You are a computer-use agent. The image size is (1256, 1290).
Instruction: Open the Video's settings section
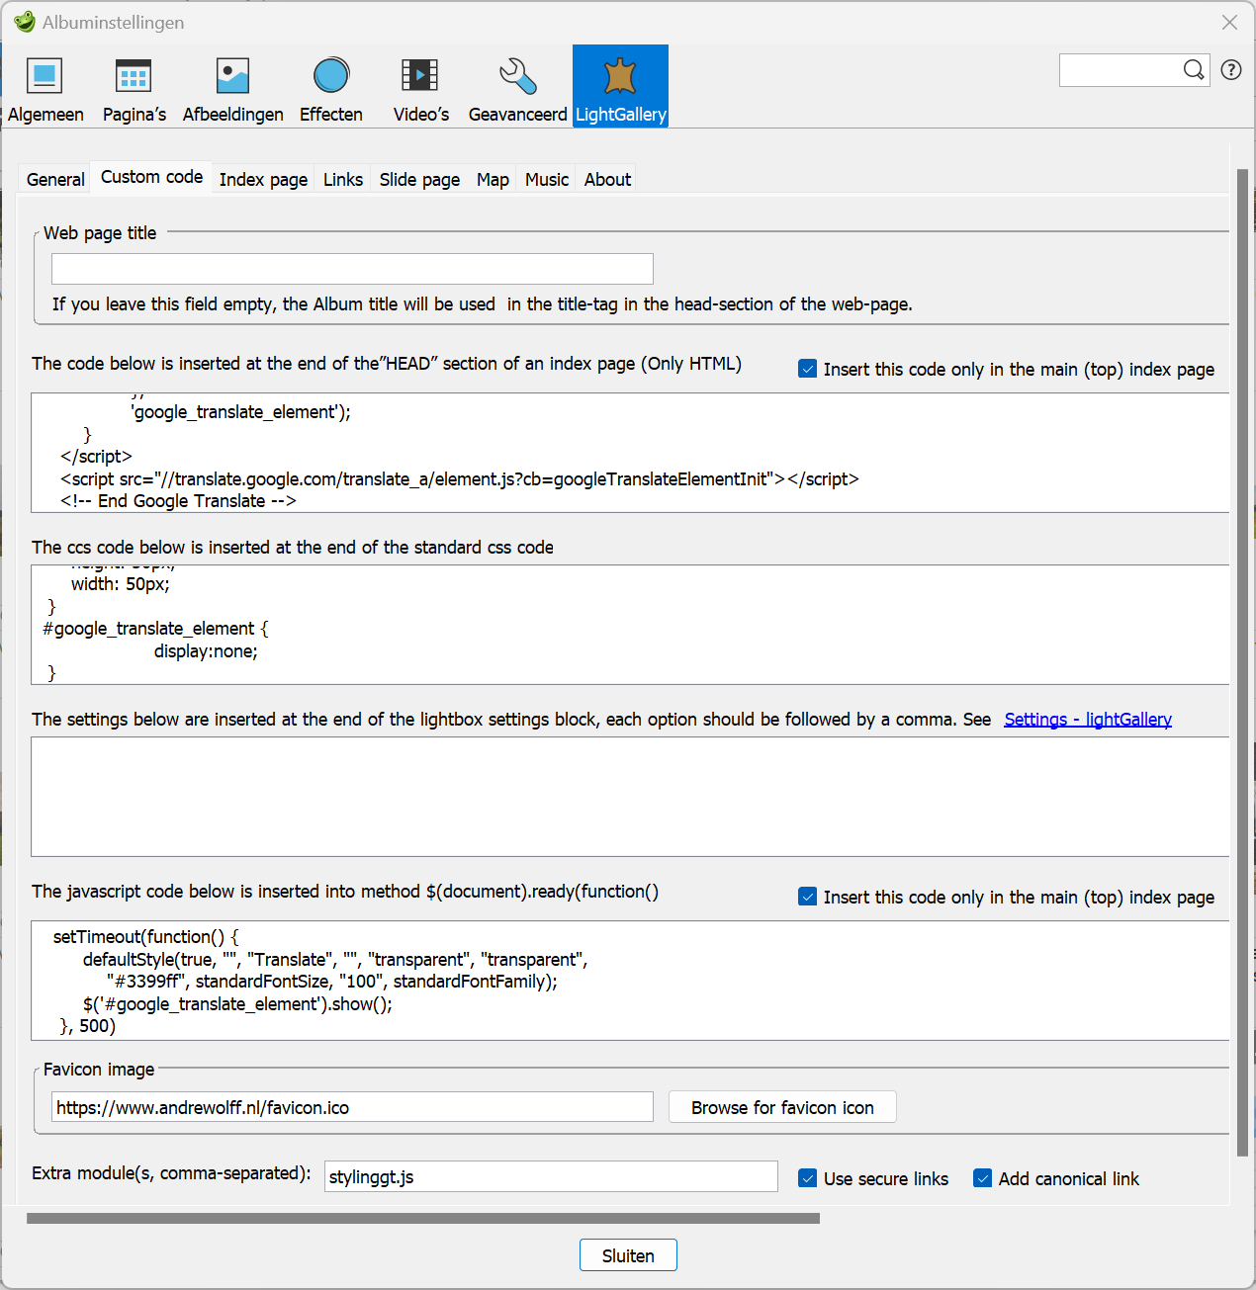420,87
